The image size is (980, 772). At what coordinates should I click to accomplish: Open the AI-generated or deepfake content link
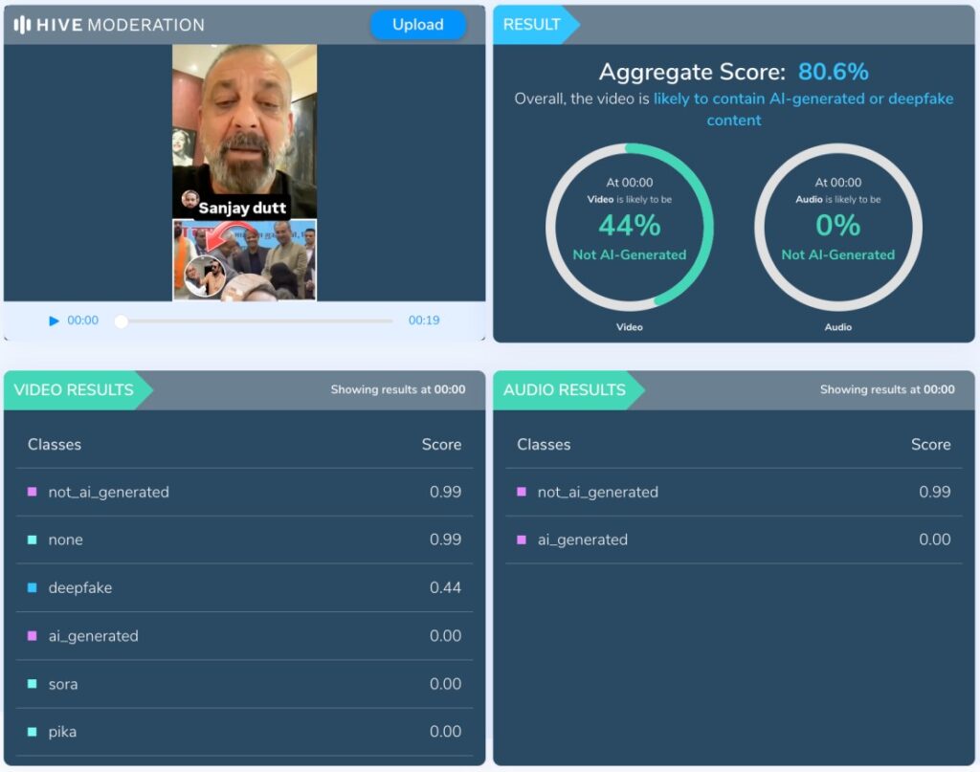click(802, 109)
